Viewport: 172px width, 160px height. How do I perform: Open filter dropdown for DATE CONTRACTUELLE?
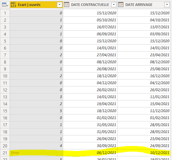pyautogui.click(x=114, y=5)
